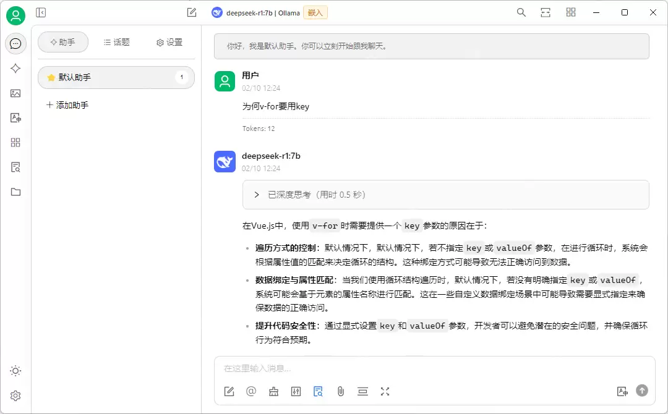Switch to the 话题 topics tab

tap(116, 42)
